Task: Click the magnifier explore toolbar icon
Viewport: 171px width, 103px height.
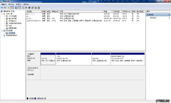Action: click(36, 8)
